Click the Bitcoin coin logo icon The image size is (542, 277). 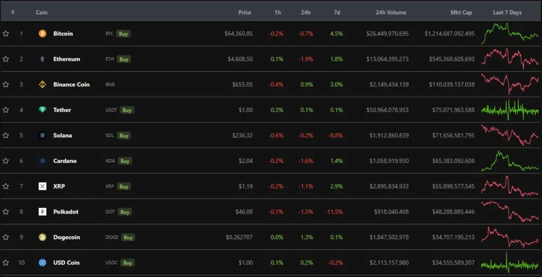pos(42,34)
